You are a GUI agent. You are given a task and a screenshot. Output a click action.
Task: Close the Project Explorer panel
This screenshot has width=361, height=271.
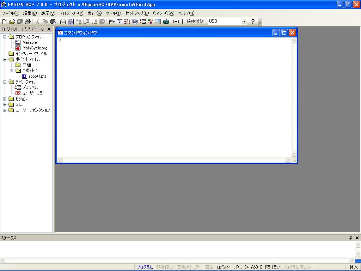click(49, 29)
